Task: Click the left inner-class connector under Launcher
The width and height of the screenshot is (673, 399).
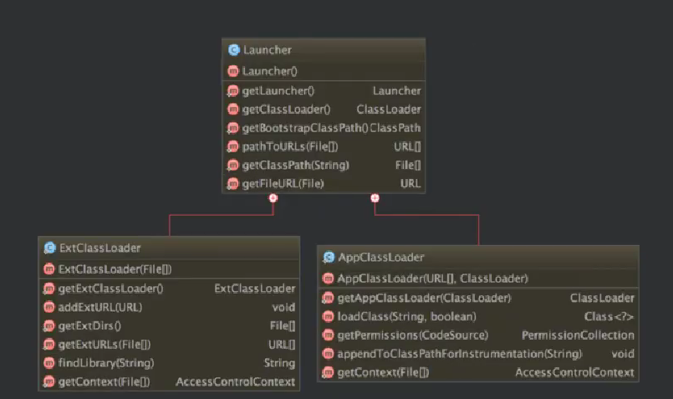Action: coord(273,198)
